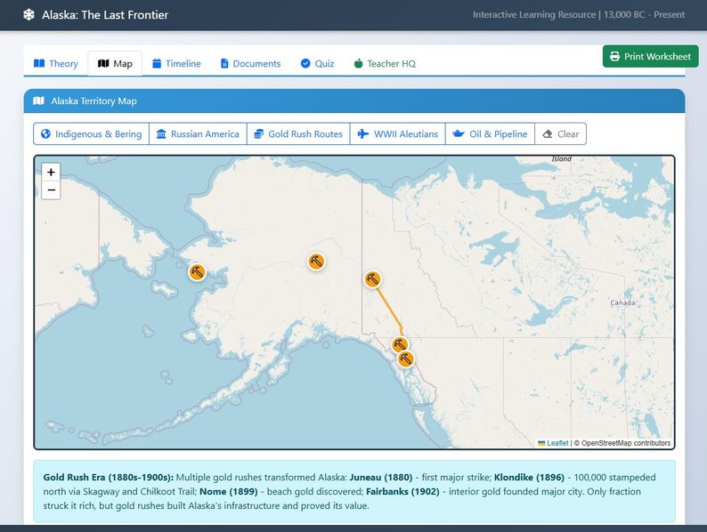Show WWII Aleutians map layer
The image size is (707, 532).
(398, 133)
